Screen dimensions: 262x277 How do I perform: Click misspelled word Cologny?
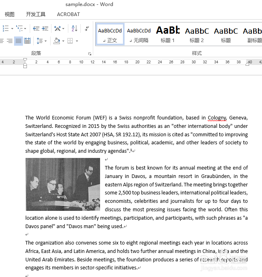coord(217,117)
